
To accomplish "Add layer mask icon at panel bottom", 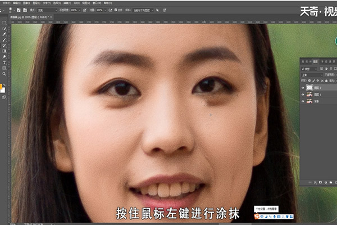I will [320, 183].
